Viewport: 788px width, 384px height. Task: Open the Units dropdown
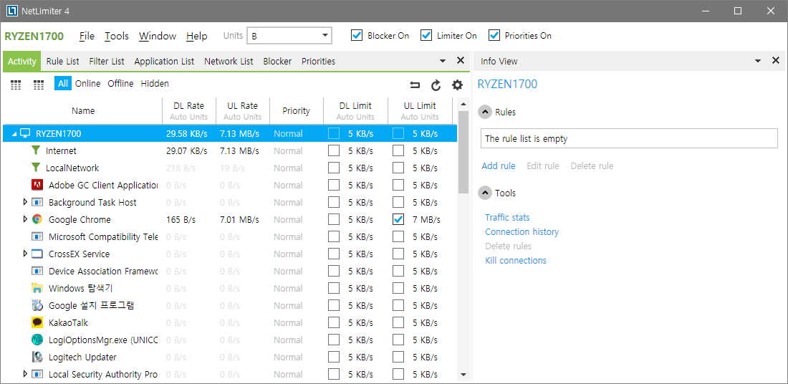[289, 36]
